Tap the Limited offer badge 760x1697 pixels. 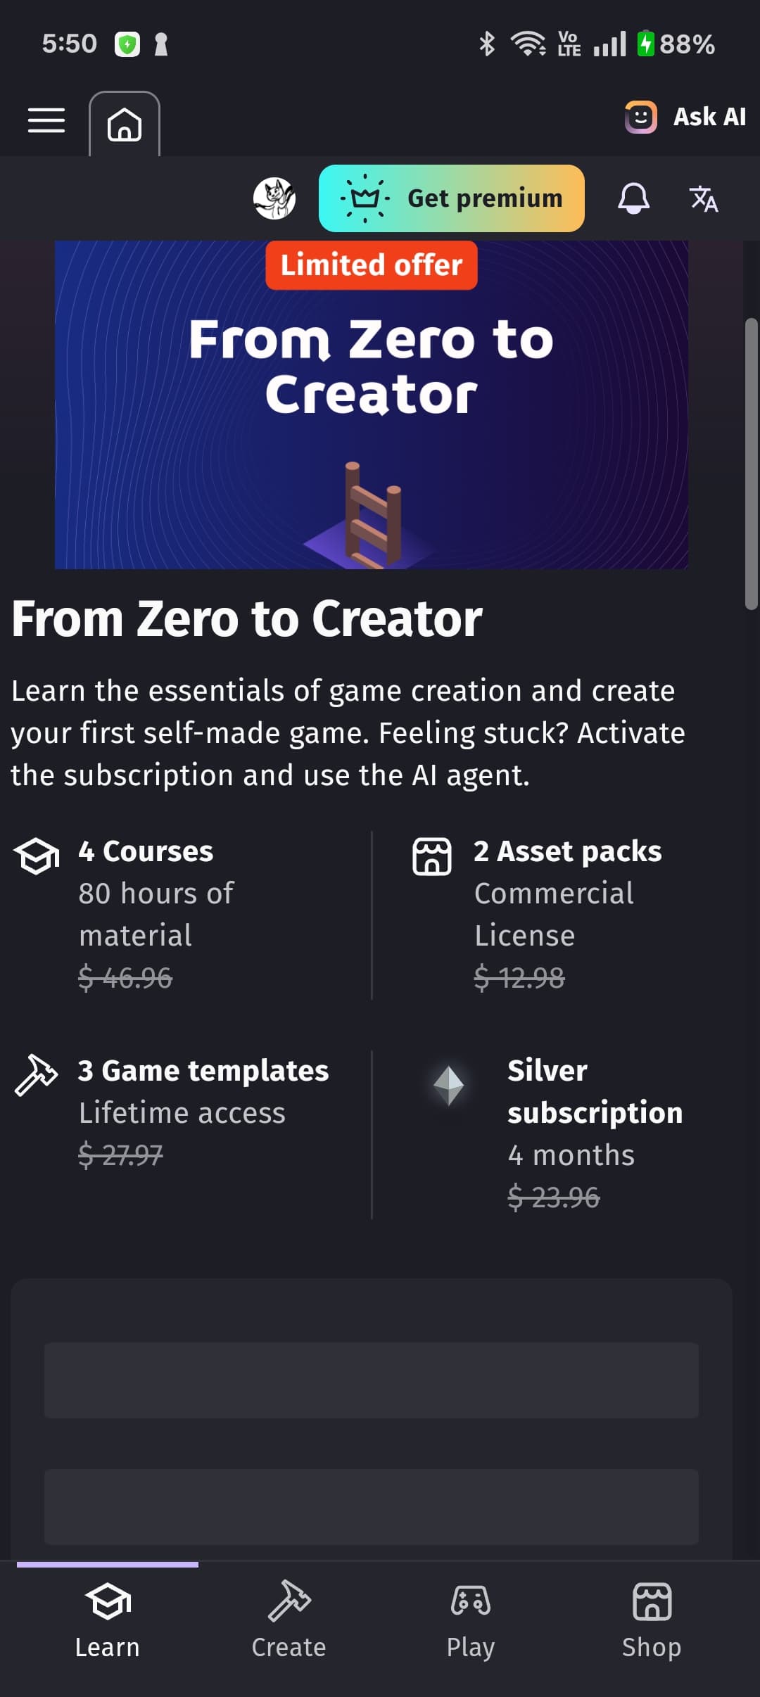coord(371,265)
